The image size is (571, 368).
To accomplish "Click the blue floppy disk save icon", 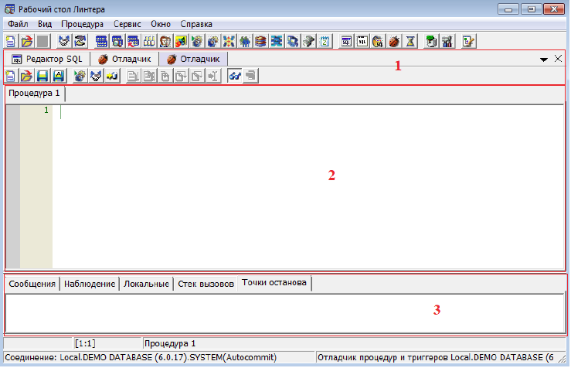I will click(x=43, y=76).
